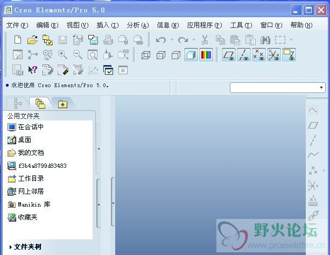Print using the printer icon
Viewport: 330px width, 255px height.
point(108,40)
